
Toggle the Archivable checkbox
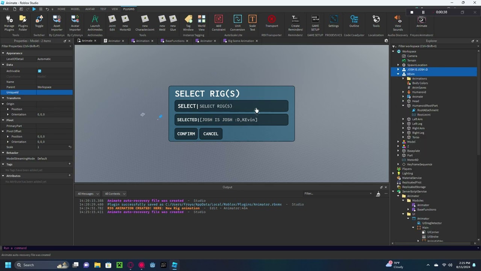point(39,71)
